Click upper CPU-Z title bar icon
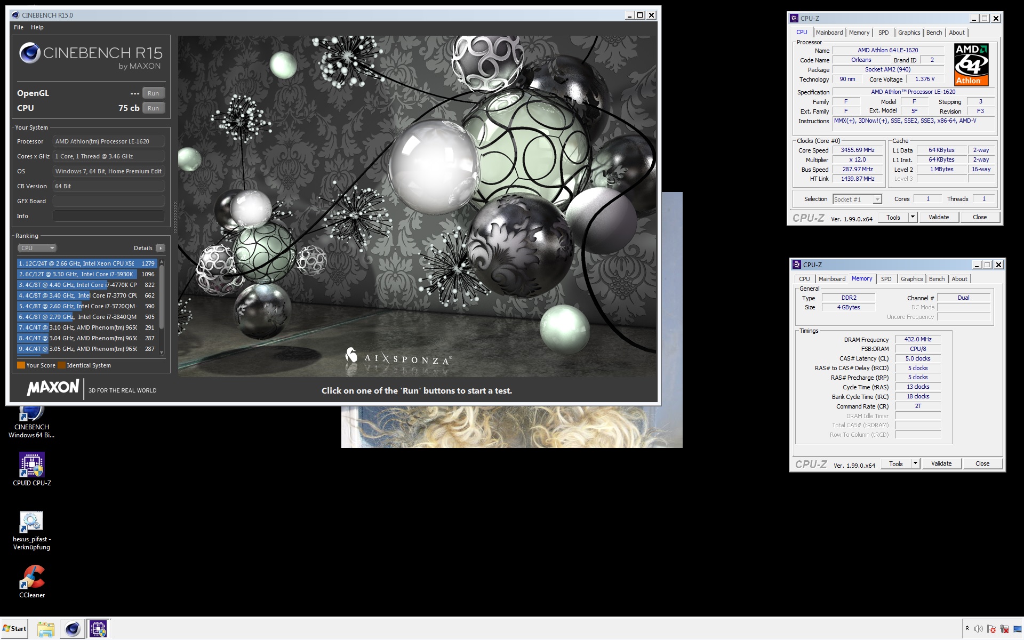 [794, 18]
